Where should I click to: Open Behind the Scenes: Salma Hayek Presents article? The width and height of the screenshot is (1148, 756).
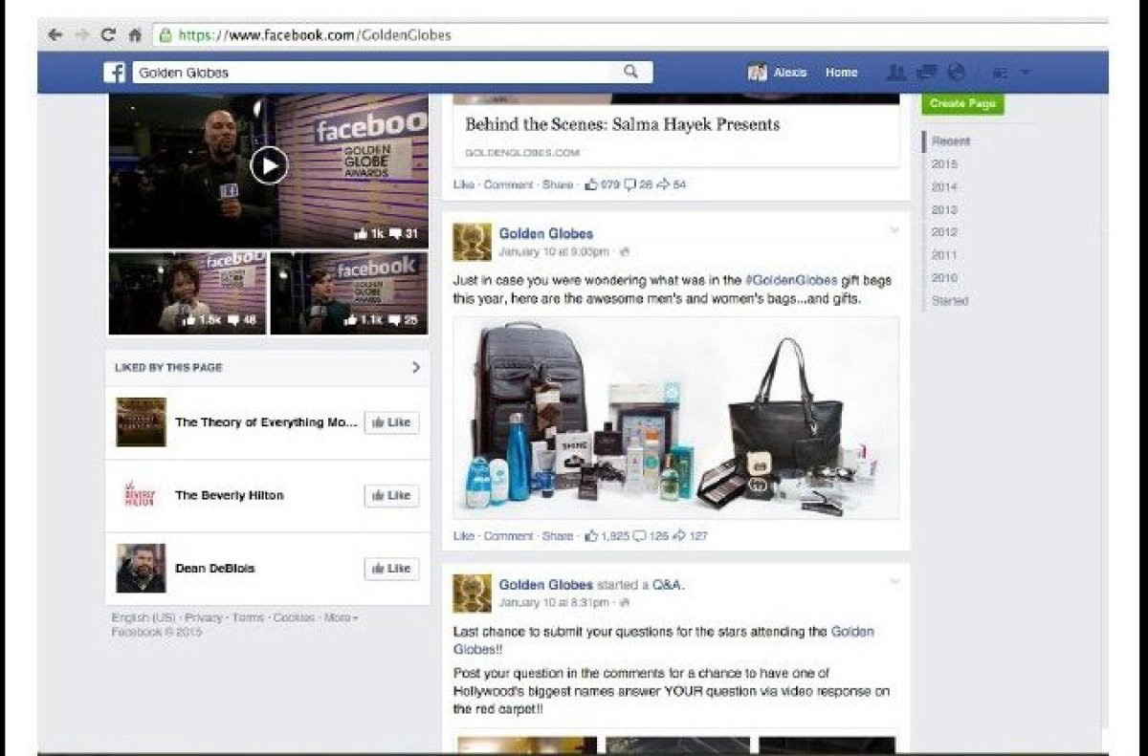[x=622, y=124]
